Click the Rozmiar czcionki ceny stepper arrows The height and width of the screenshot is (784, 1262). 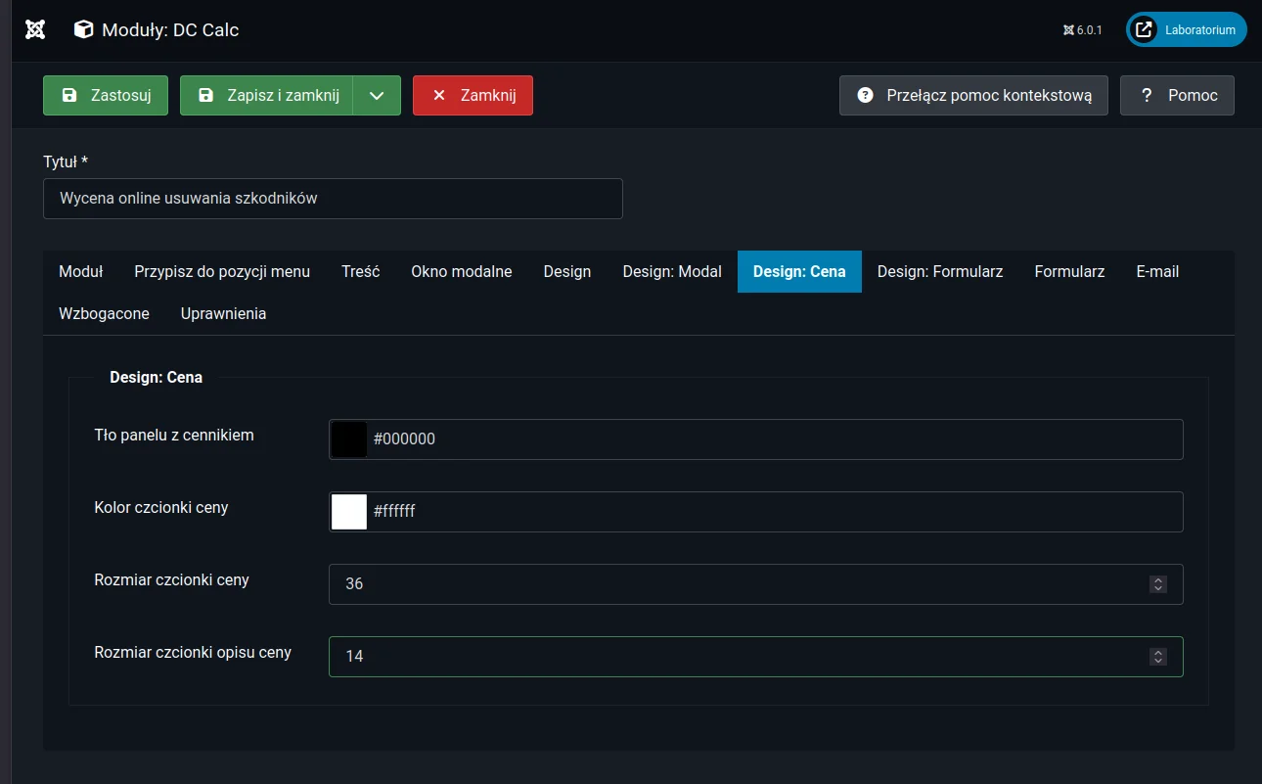tap(1158, 584)
